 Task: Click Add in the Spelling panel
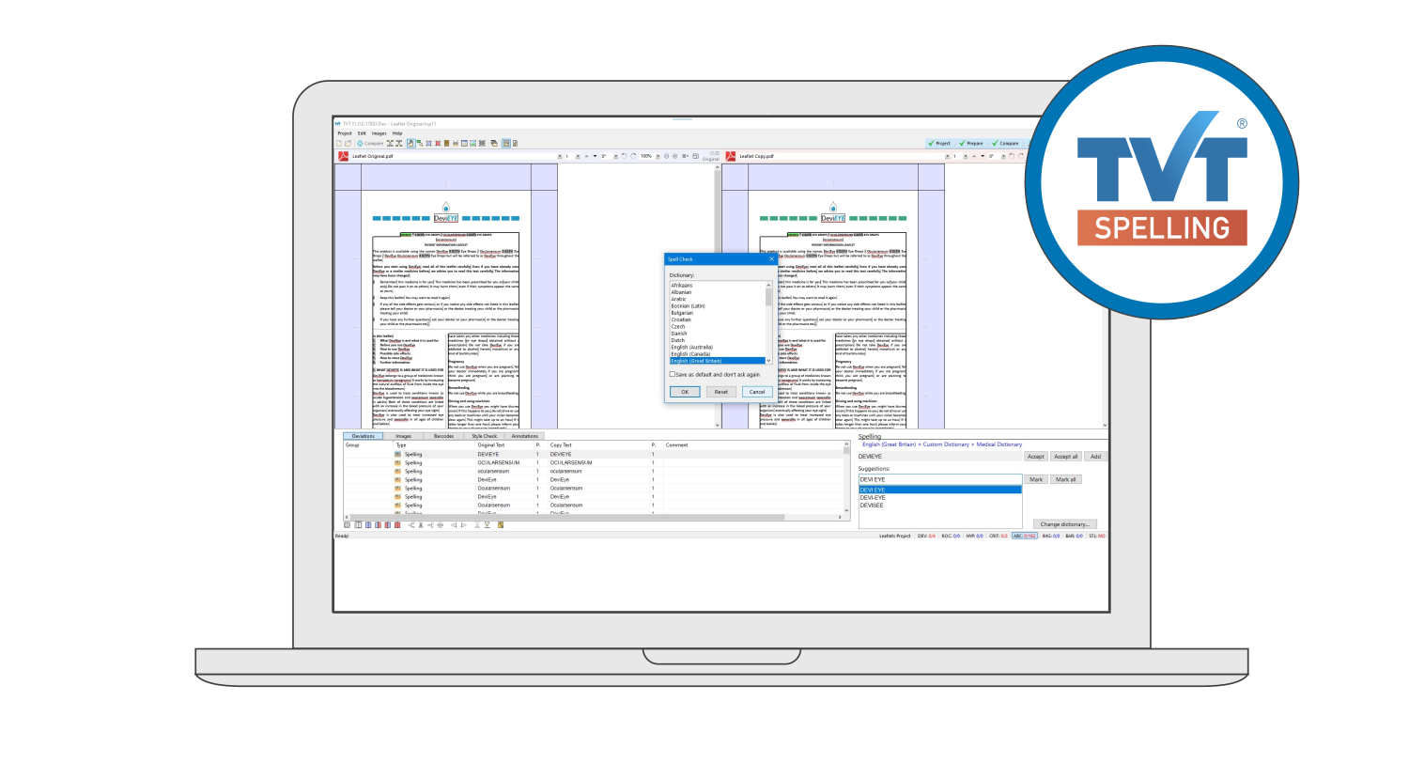click(x=1095, y=457)
